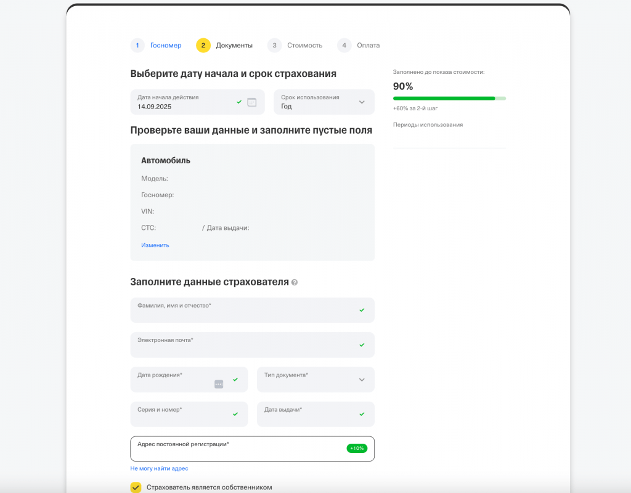Open calendar icon in start date field
This screenshot has height=493, width=631.
point(251,102)
